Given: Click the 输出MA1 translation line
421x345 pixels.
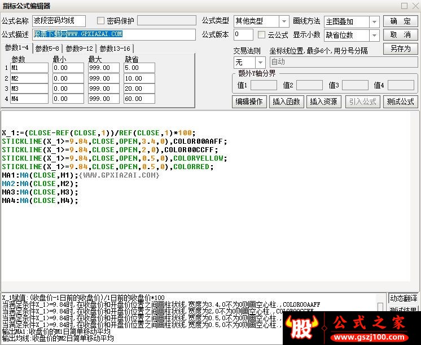Looking at the screenshot, I should [56, 331].
